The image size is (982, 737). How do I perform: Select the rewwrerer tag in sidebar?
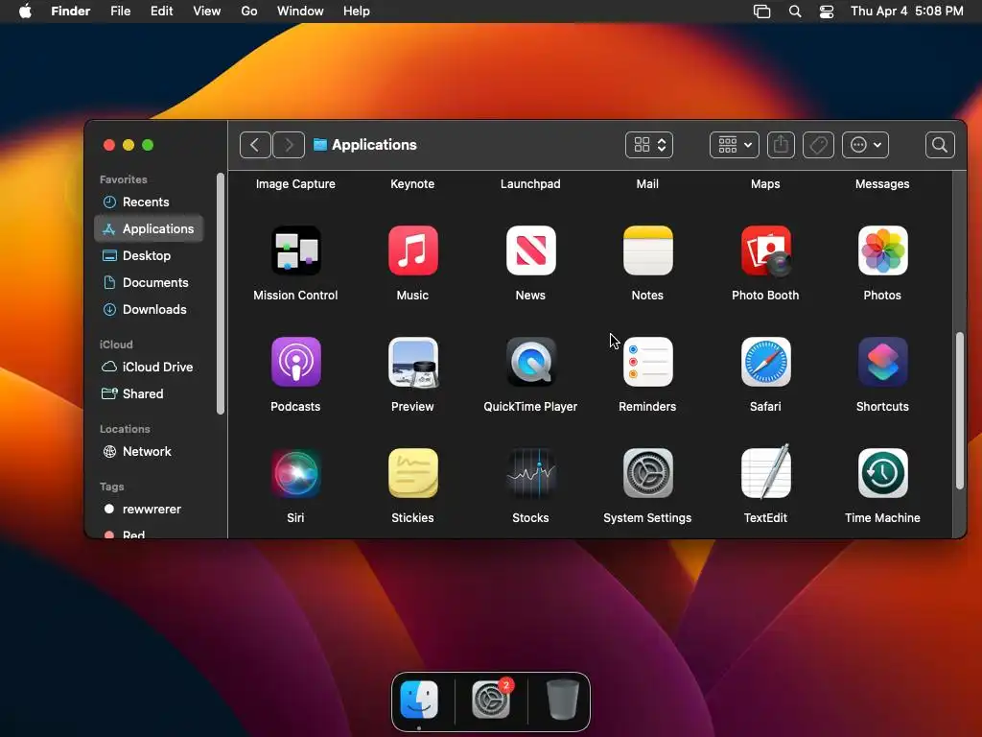click(x=149, y=509)
